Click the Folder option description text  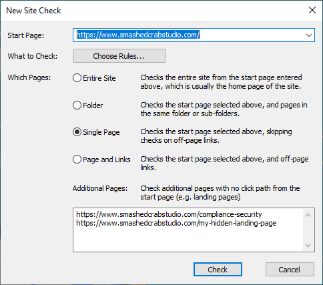224,109
